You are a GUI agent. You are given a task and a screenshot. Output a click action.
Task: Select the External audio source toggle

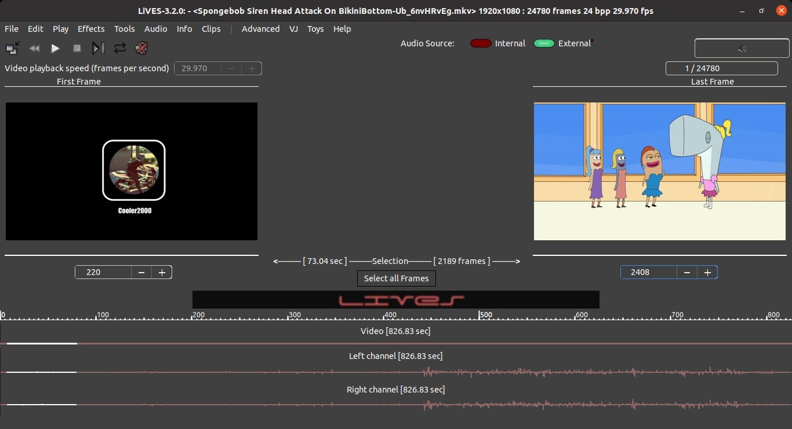544,43
